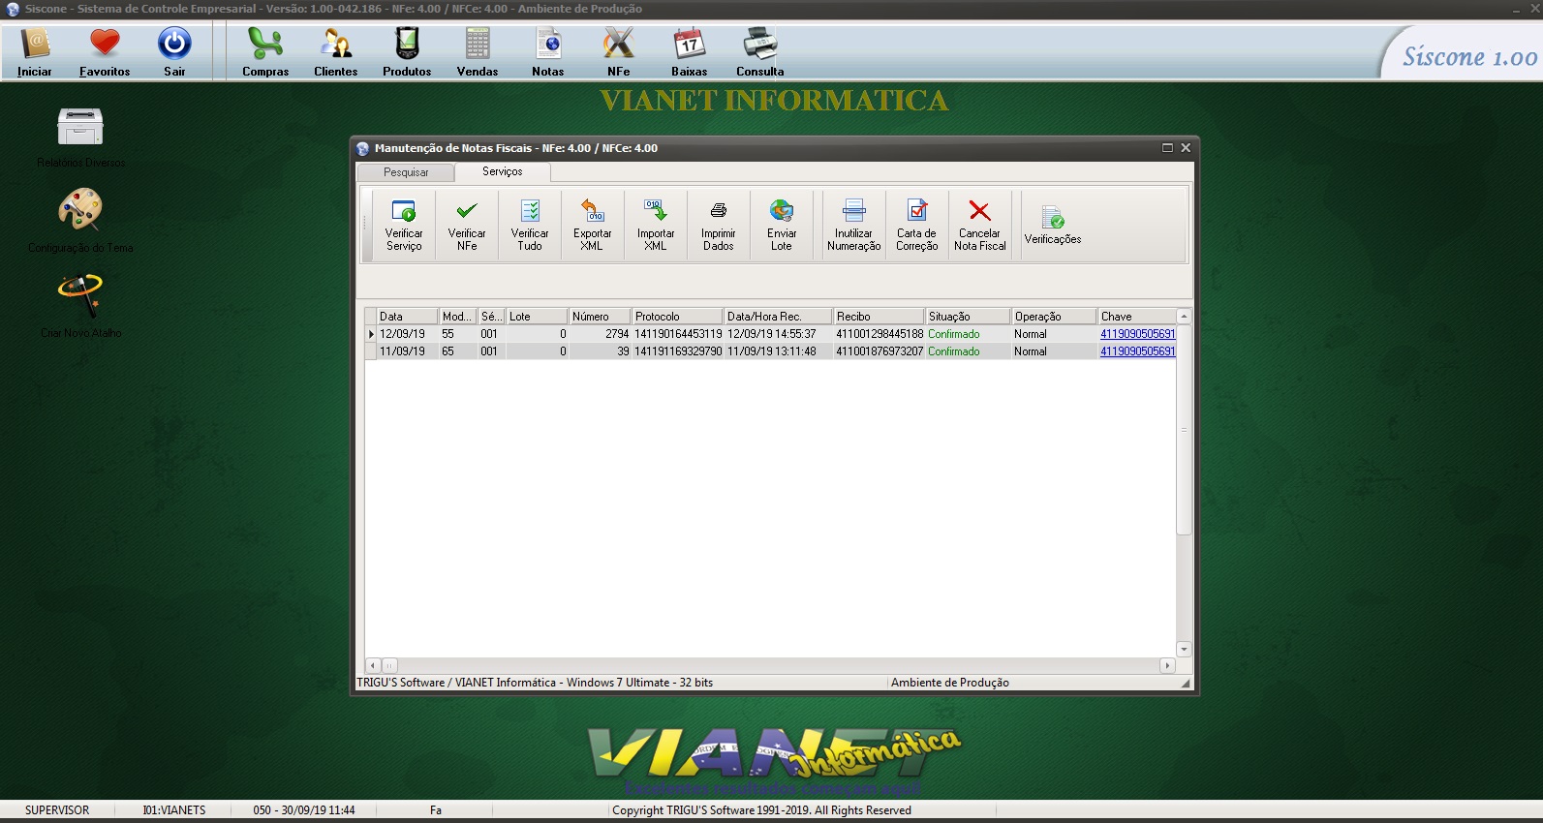Switch to the Serviços tab
1543x823 pixels.
(x=503, y=171)
